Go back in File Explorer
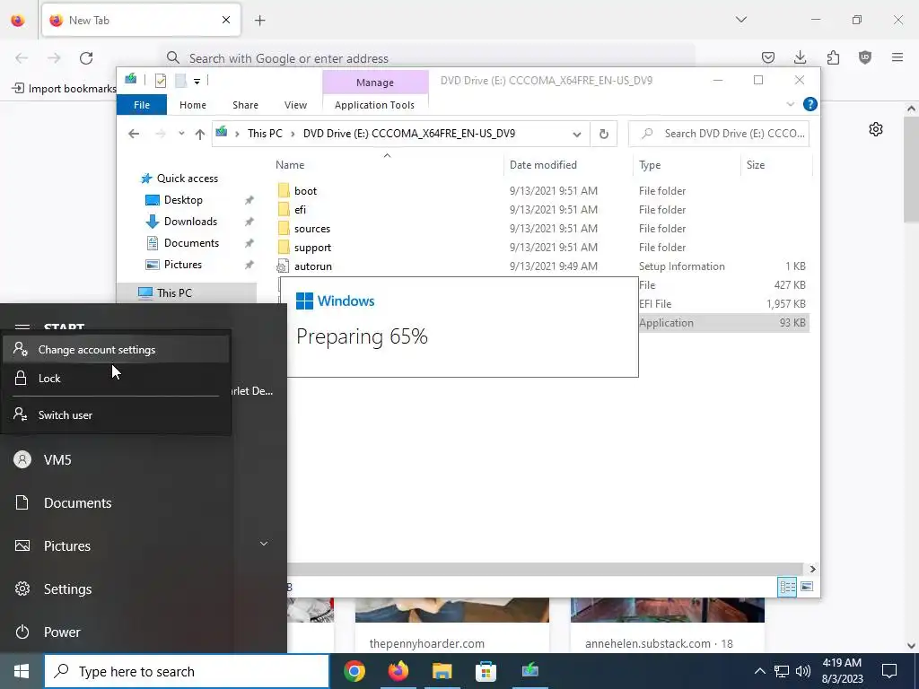This screenshot has height=689, width=919. pos(134,135)
